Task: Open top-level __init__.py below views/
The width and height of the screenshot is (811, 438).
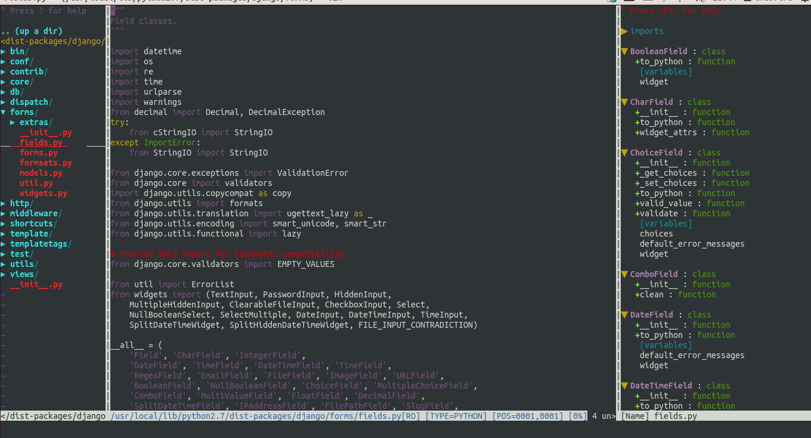Action: coord(36,284)
